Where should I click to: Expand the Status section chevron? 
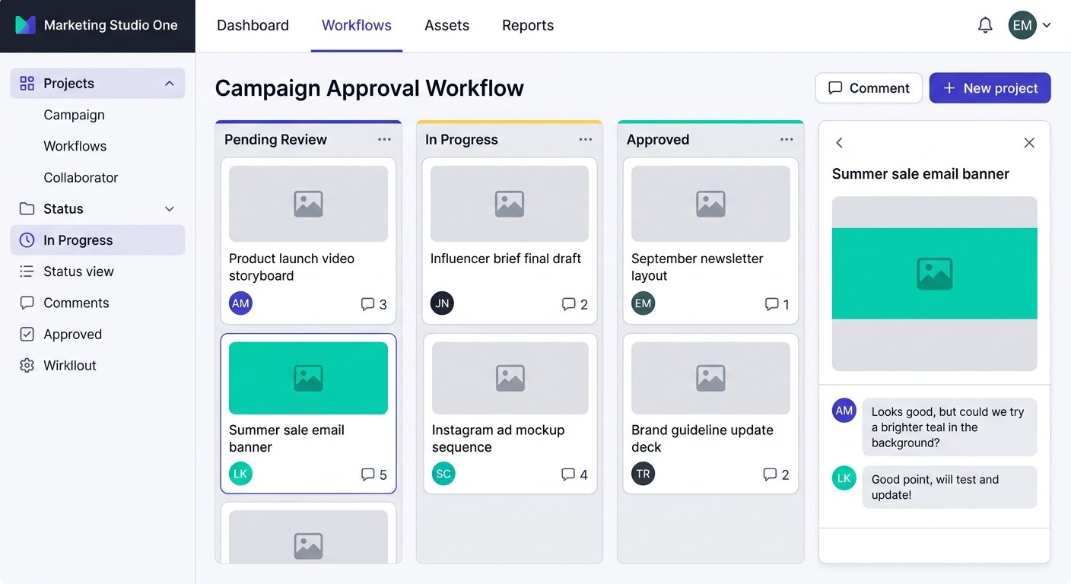pyautogui.click(x=170, y=209)
